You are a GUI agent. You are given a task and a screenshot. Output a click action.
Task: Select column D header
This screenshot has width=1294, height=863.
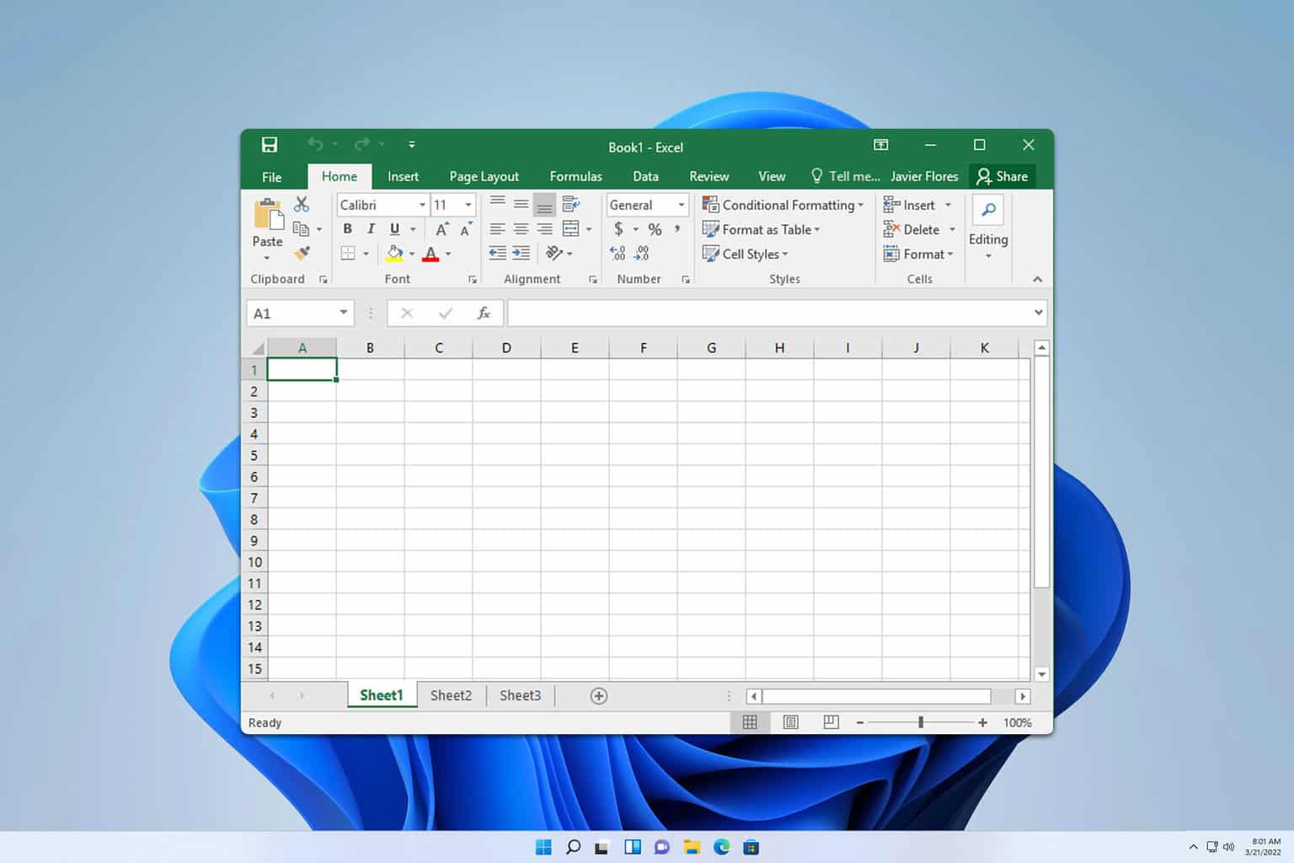point(506,347)
